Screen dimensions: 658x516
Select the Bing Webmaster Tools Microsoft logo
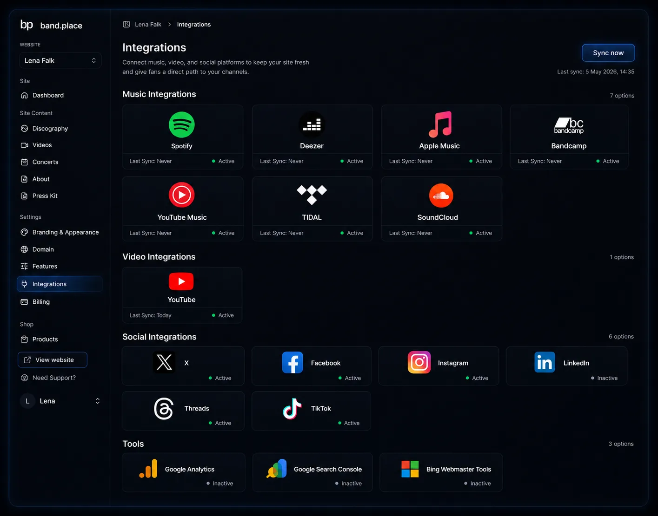pyautogui.click(x=410, y=469)
